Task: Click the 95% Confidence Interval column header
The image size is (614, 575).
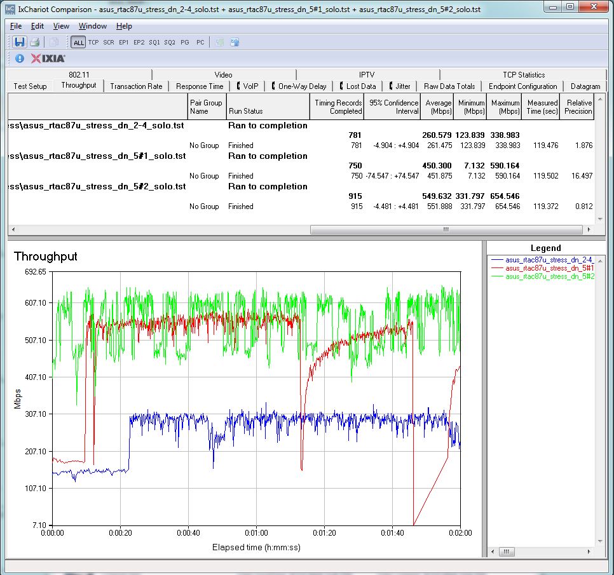Action: tap(392, 107)
